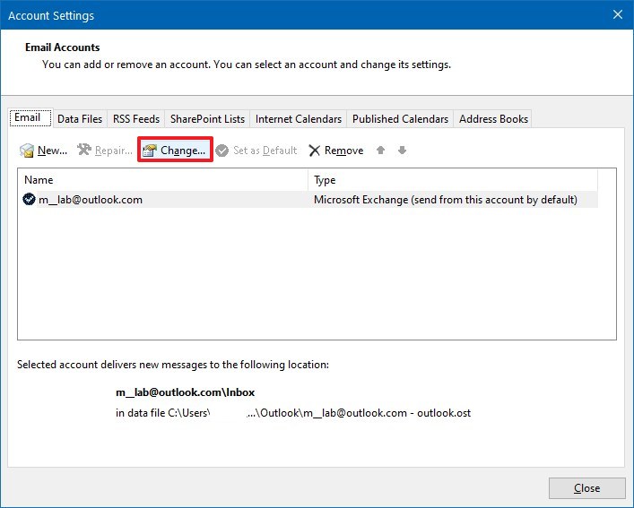This screenshot has height=508, width=634.
Task: Close the Account Settings window with X
Action: (618, 15)
